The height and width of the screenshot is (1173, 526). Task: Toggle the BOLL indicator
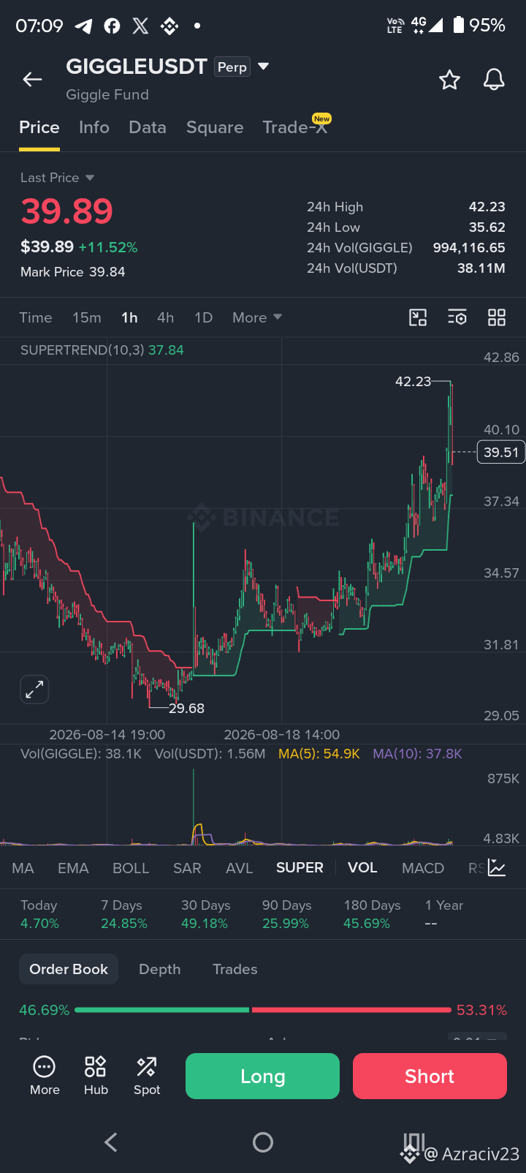coord(131,868)
